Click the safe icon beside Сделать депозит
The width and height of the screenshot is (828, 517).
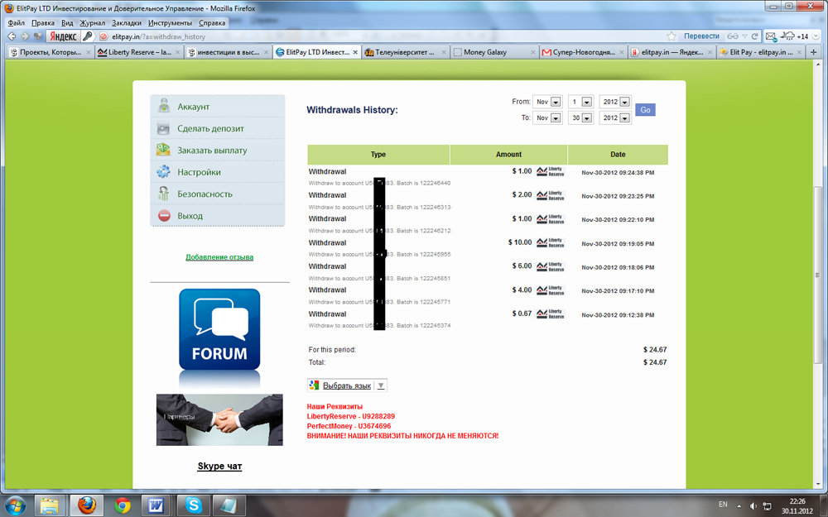point(164,129)
